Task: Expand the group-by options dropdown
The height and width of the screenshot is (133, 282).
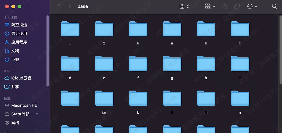Action: [x=210, y=6]
